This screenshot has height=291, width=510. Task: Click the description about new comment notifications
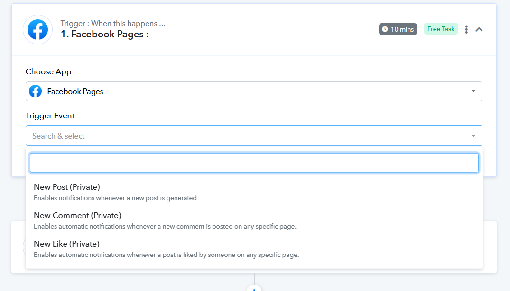point(165,227)
